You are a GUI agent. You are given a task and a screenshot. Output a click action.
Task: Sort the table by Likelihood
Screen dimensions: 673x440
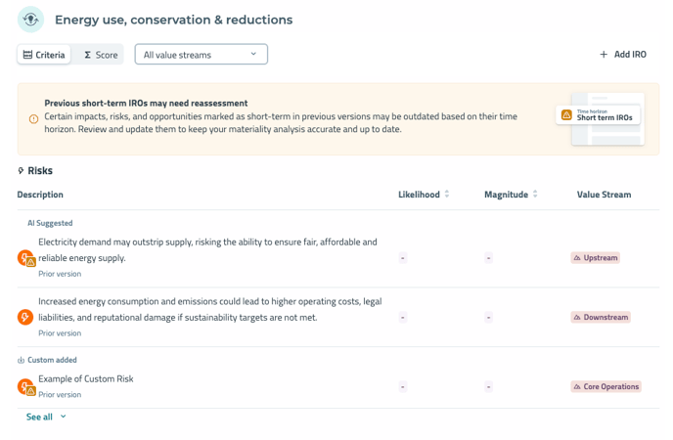424,195
